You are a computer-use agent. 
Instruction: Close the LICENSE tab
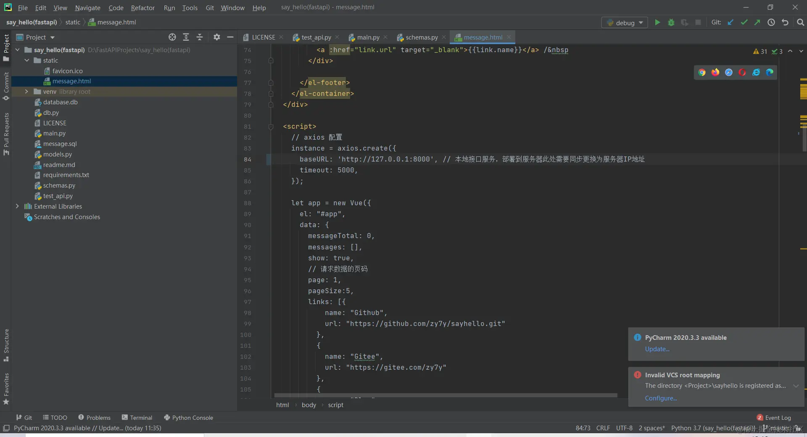281,37
